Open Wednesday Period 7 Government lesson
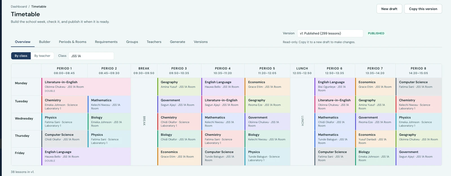This screenshot has width=451, height=176. coord(375,121)
